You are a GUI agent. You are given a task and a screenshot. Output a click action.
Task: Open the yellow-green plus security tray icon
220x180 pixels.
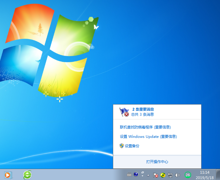click(x=163, y=175)
